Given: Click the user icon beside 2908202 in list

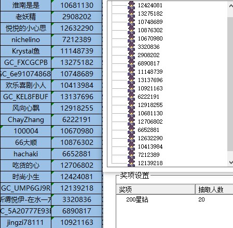Looking at the screenshot, I should tap(131, 55).
